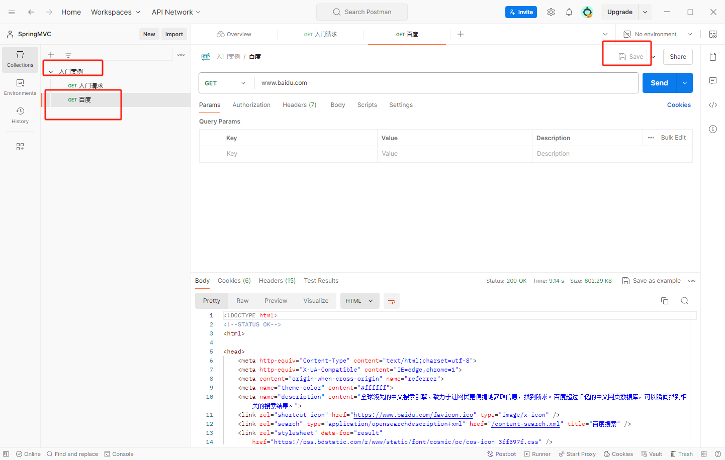
Task: Open the Save options arrow
Action: click(x=654, y=57)
